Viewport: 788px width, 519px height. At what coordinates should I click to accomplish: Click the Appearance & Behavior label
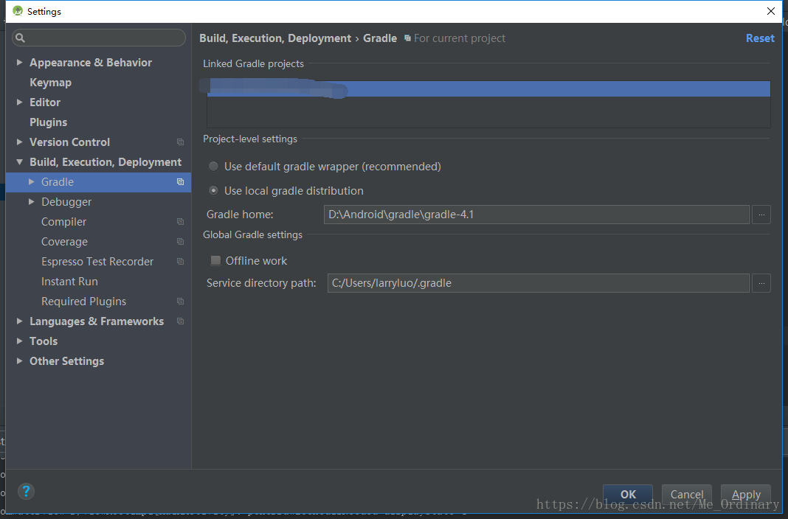(91, 62)
